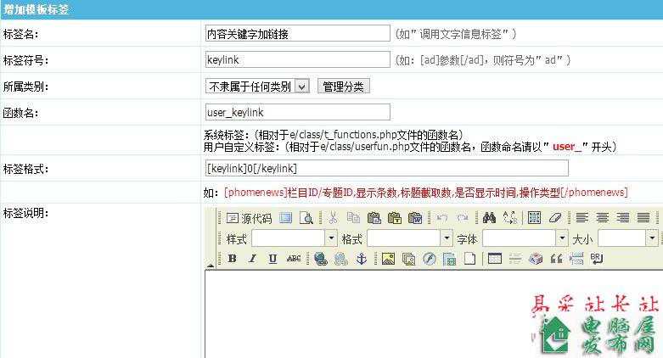Toggle Strikethrough ABC formatting
Viewport: 663px width, 358px height.
click(x=294, y=258)
